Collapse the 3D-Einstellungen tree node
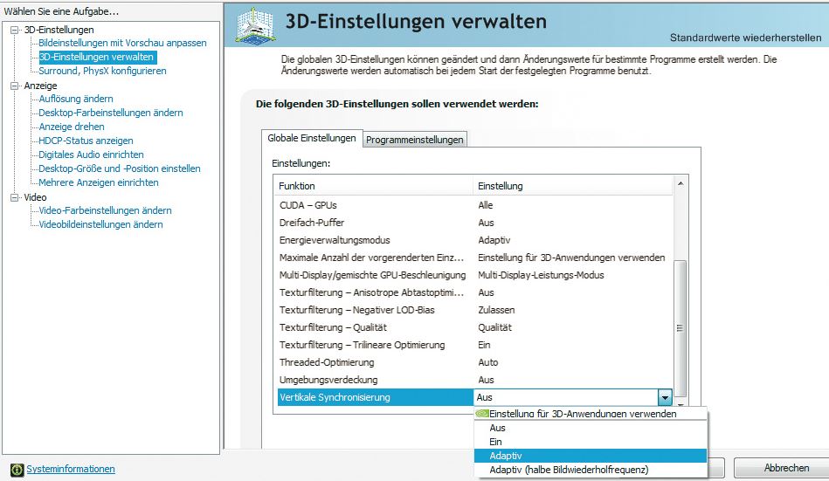The height and width of the screenshot is (481, 829). pyautogui.click(x=15, y=31)
